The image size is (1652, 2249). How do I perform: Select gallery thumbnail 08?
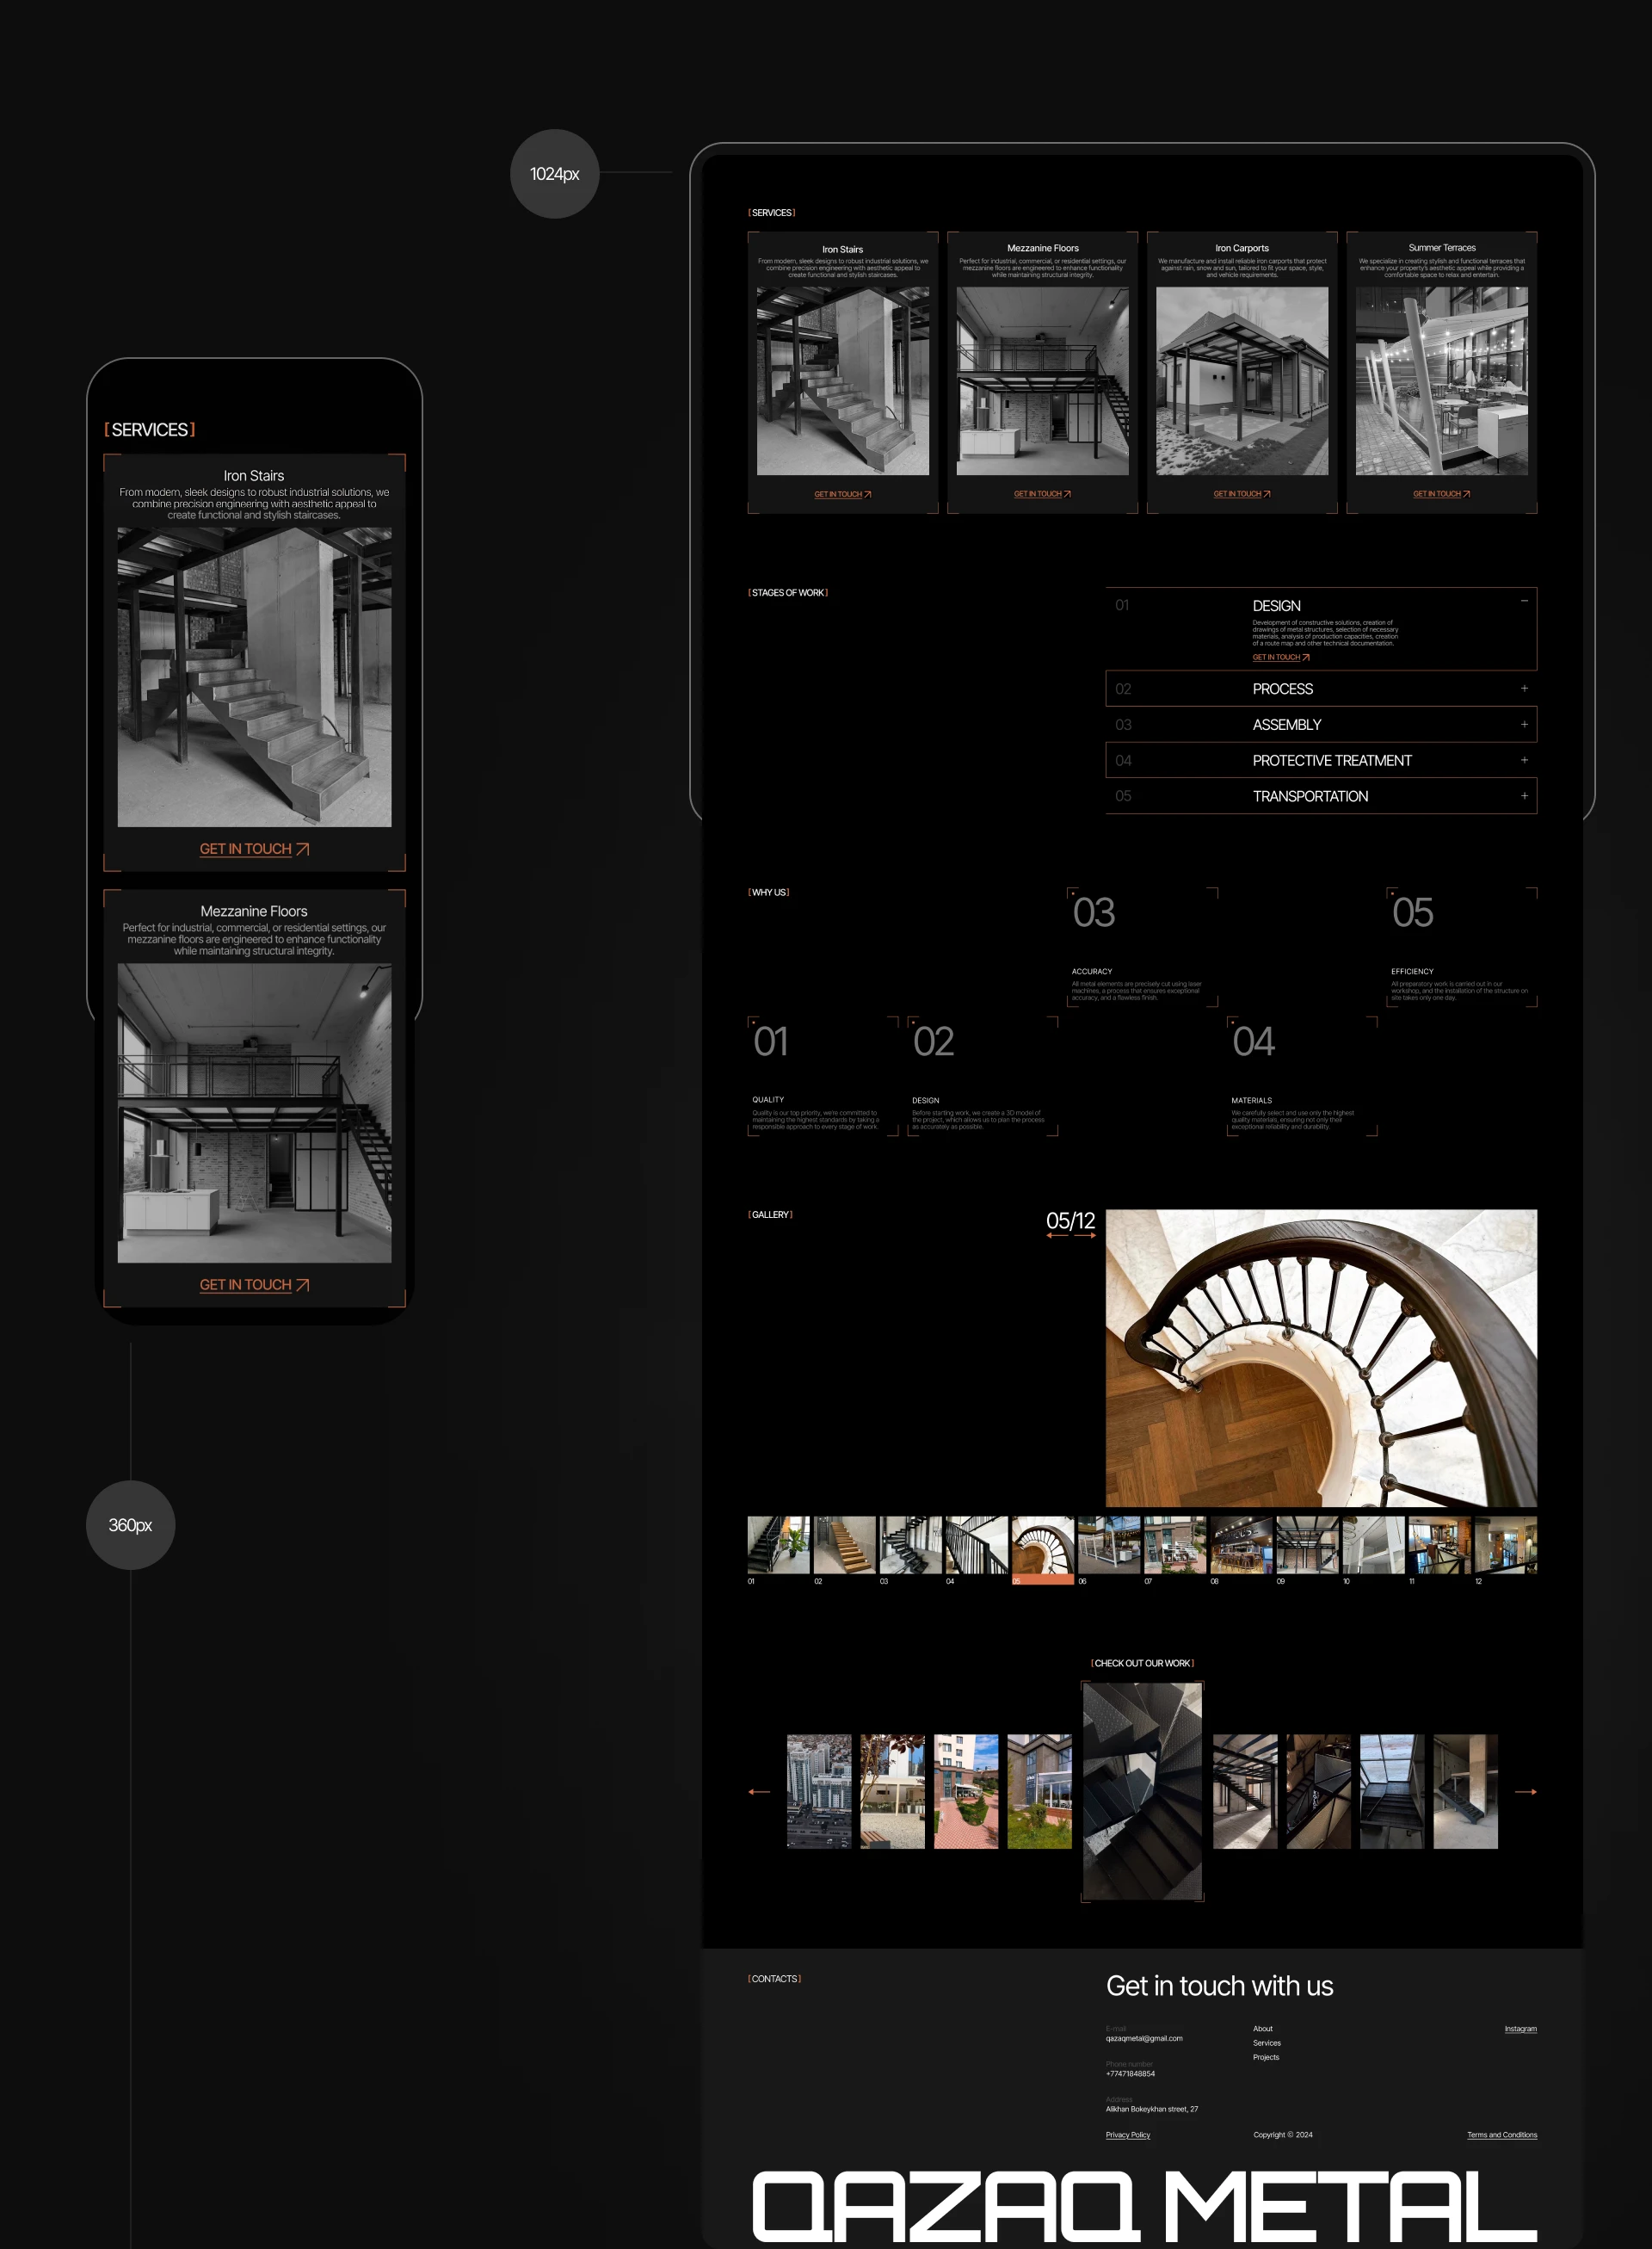click(x=1240, y=1546)
